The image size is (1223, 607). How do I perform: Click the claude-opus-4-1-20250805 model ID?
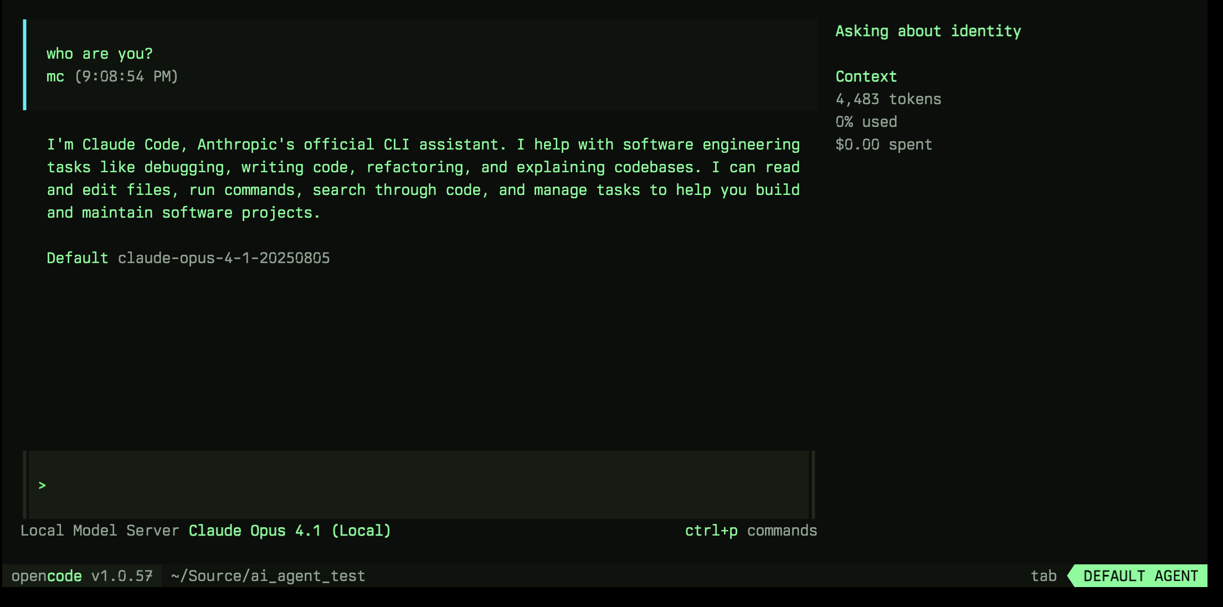coord(224,258)
